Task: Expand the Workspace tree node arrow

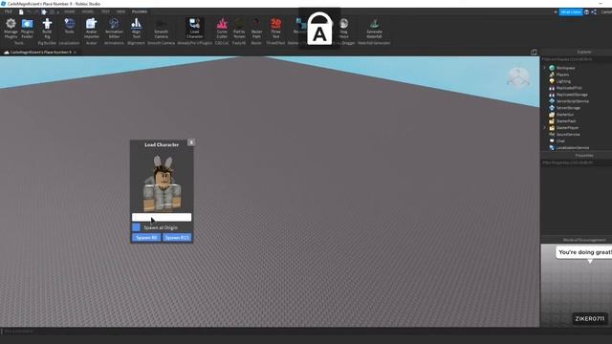Action: [x=545, y=68]
